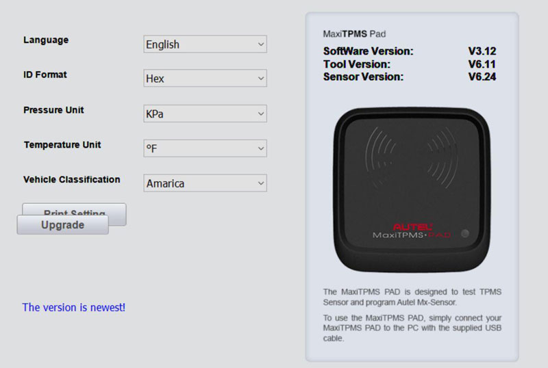Click the right sensor wave icon on pad
Viewport: 548px width, 368px height.
point(443,155)
